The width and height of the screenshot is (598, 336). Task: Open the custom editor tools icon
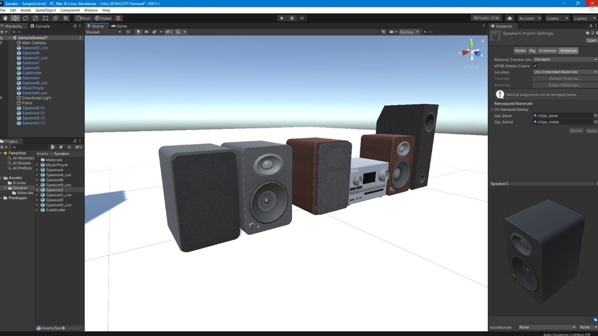(x=65, y=18)
